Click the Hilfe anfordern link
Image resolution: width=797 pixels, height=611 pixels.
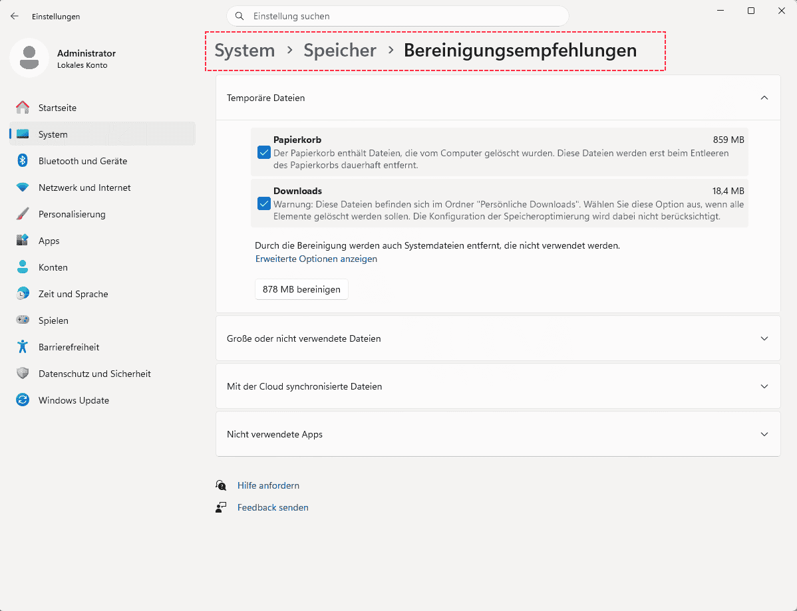pos(268,485)
